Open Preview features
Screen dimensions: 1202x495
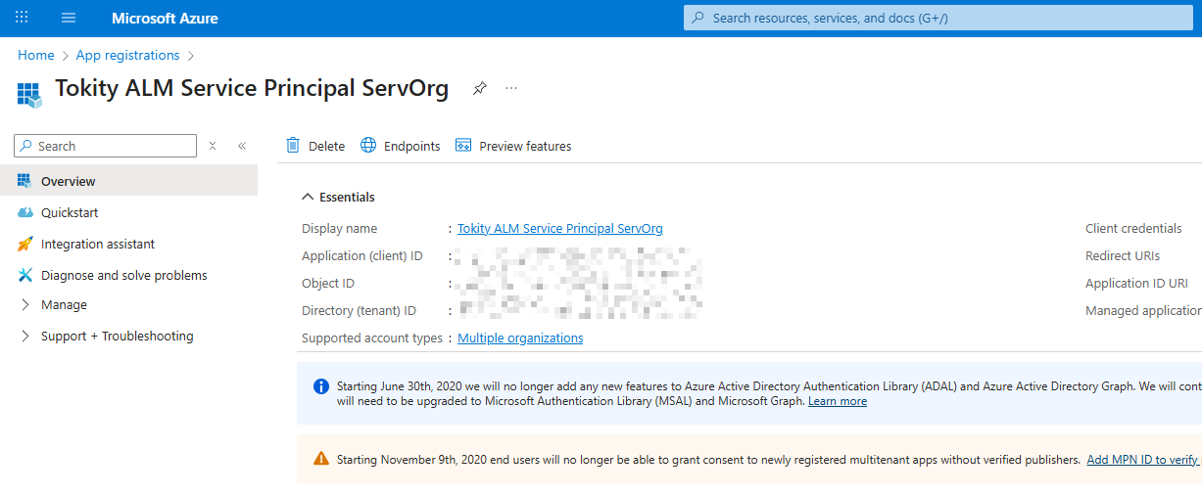click(513, 146)
